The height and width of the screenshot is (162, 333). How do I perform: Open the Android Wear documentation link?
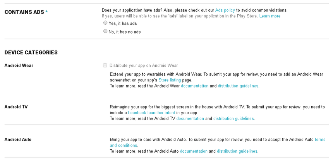[x=194, y=86]
